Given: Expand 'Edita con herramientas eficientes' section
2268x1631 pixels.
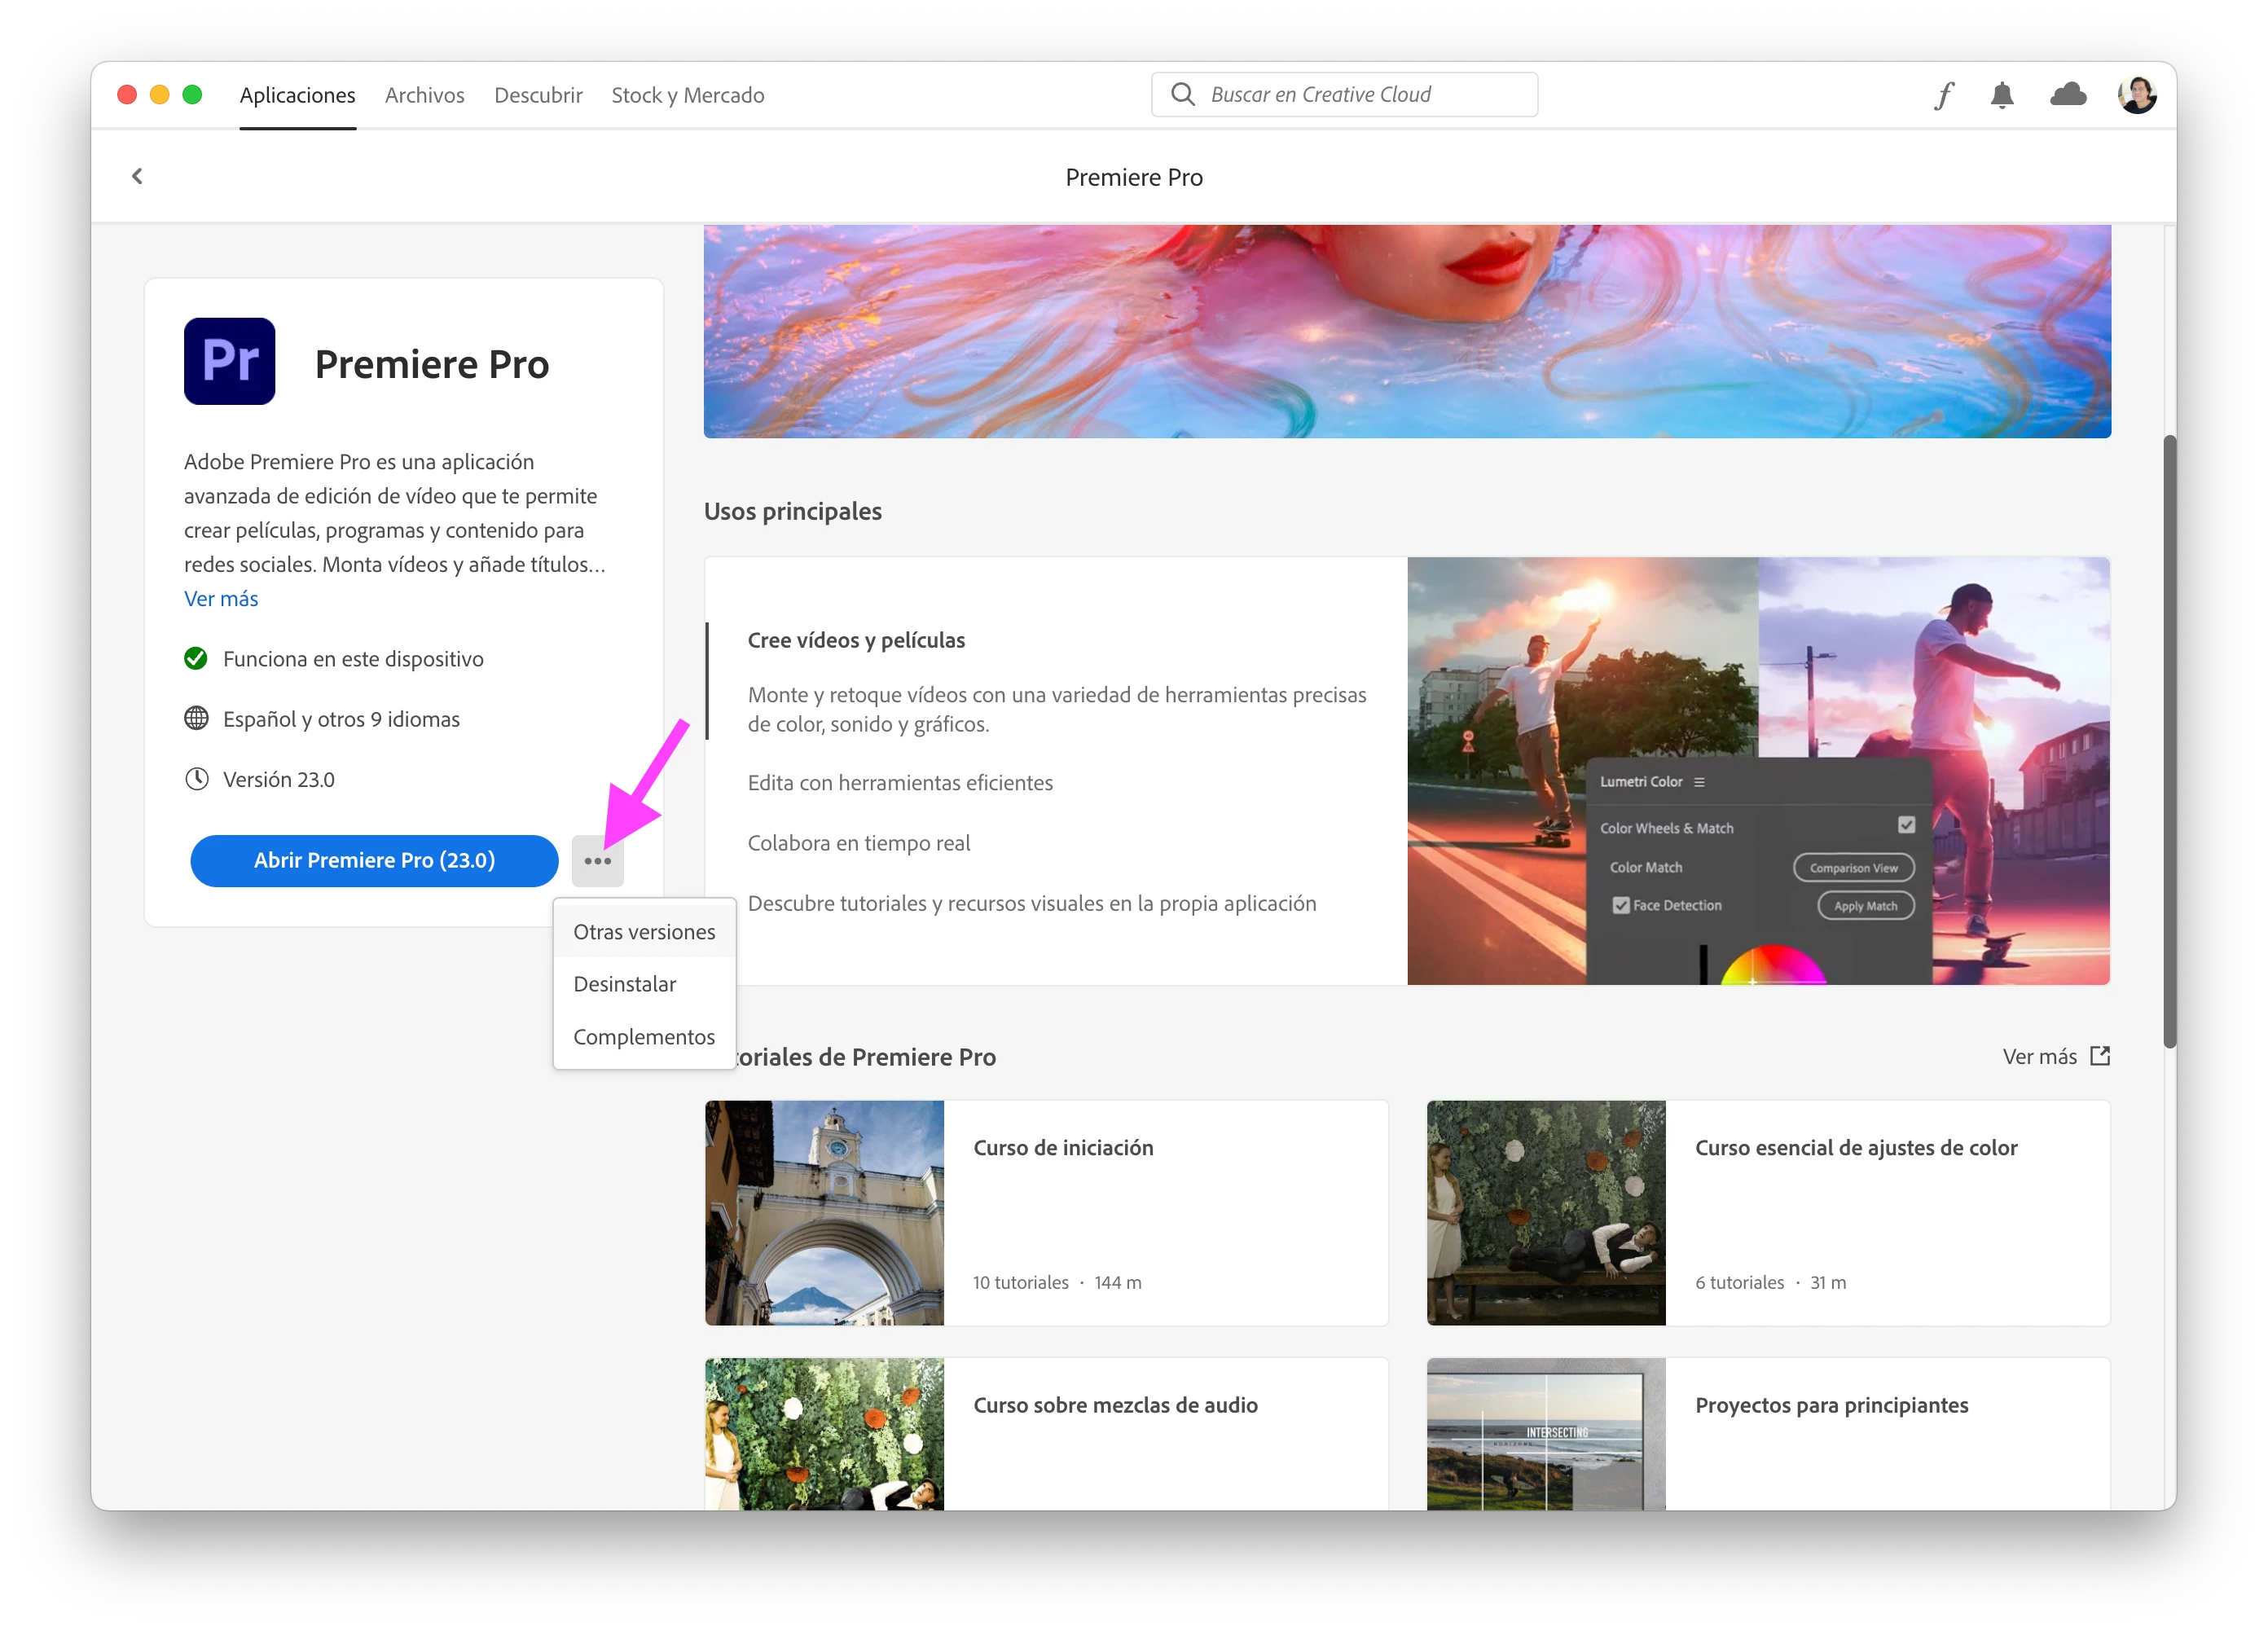Looking at the screenshot, I should 900,783.
